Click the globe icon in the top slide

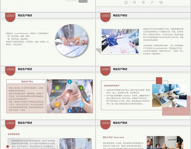click(143, 2)
